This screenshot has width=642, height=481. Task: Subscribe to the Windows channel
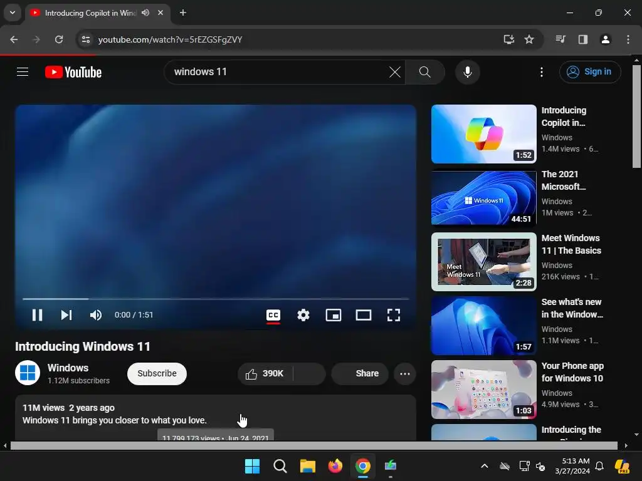(x=157, y=373)
